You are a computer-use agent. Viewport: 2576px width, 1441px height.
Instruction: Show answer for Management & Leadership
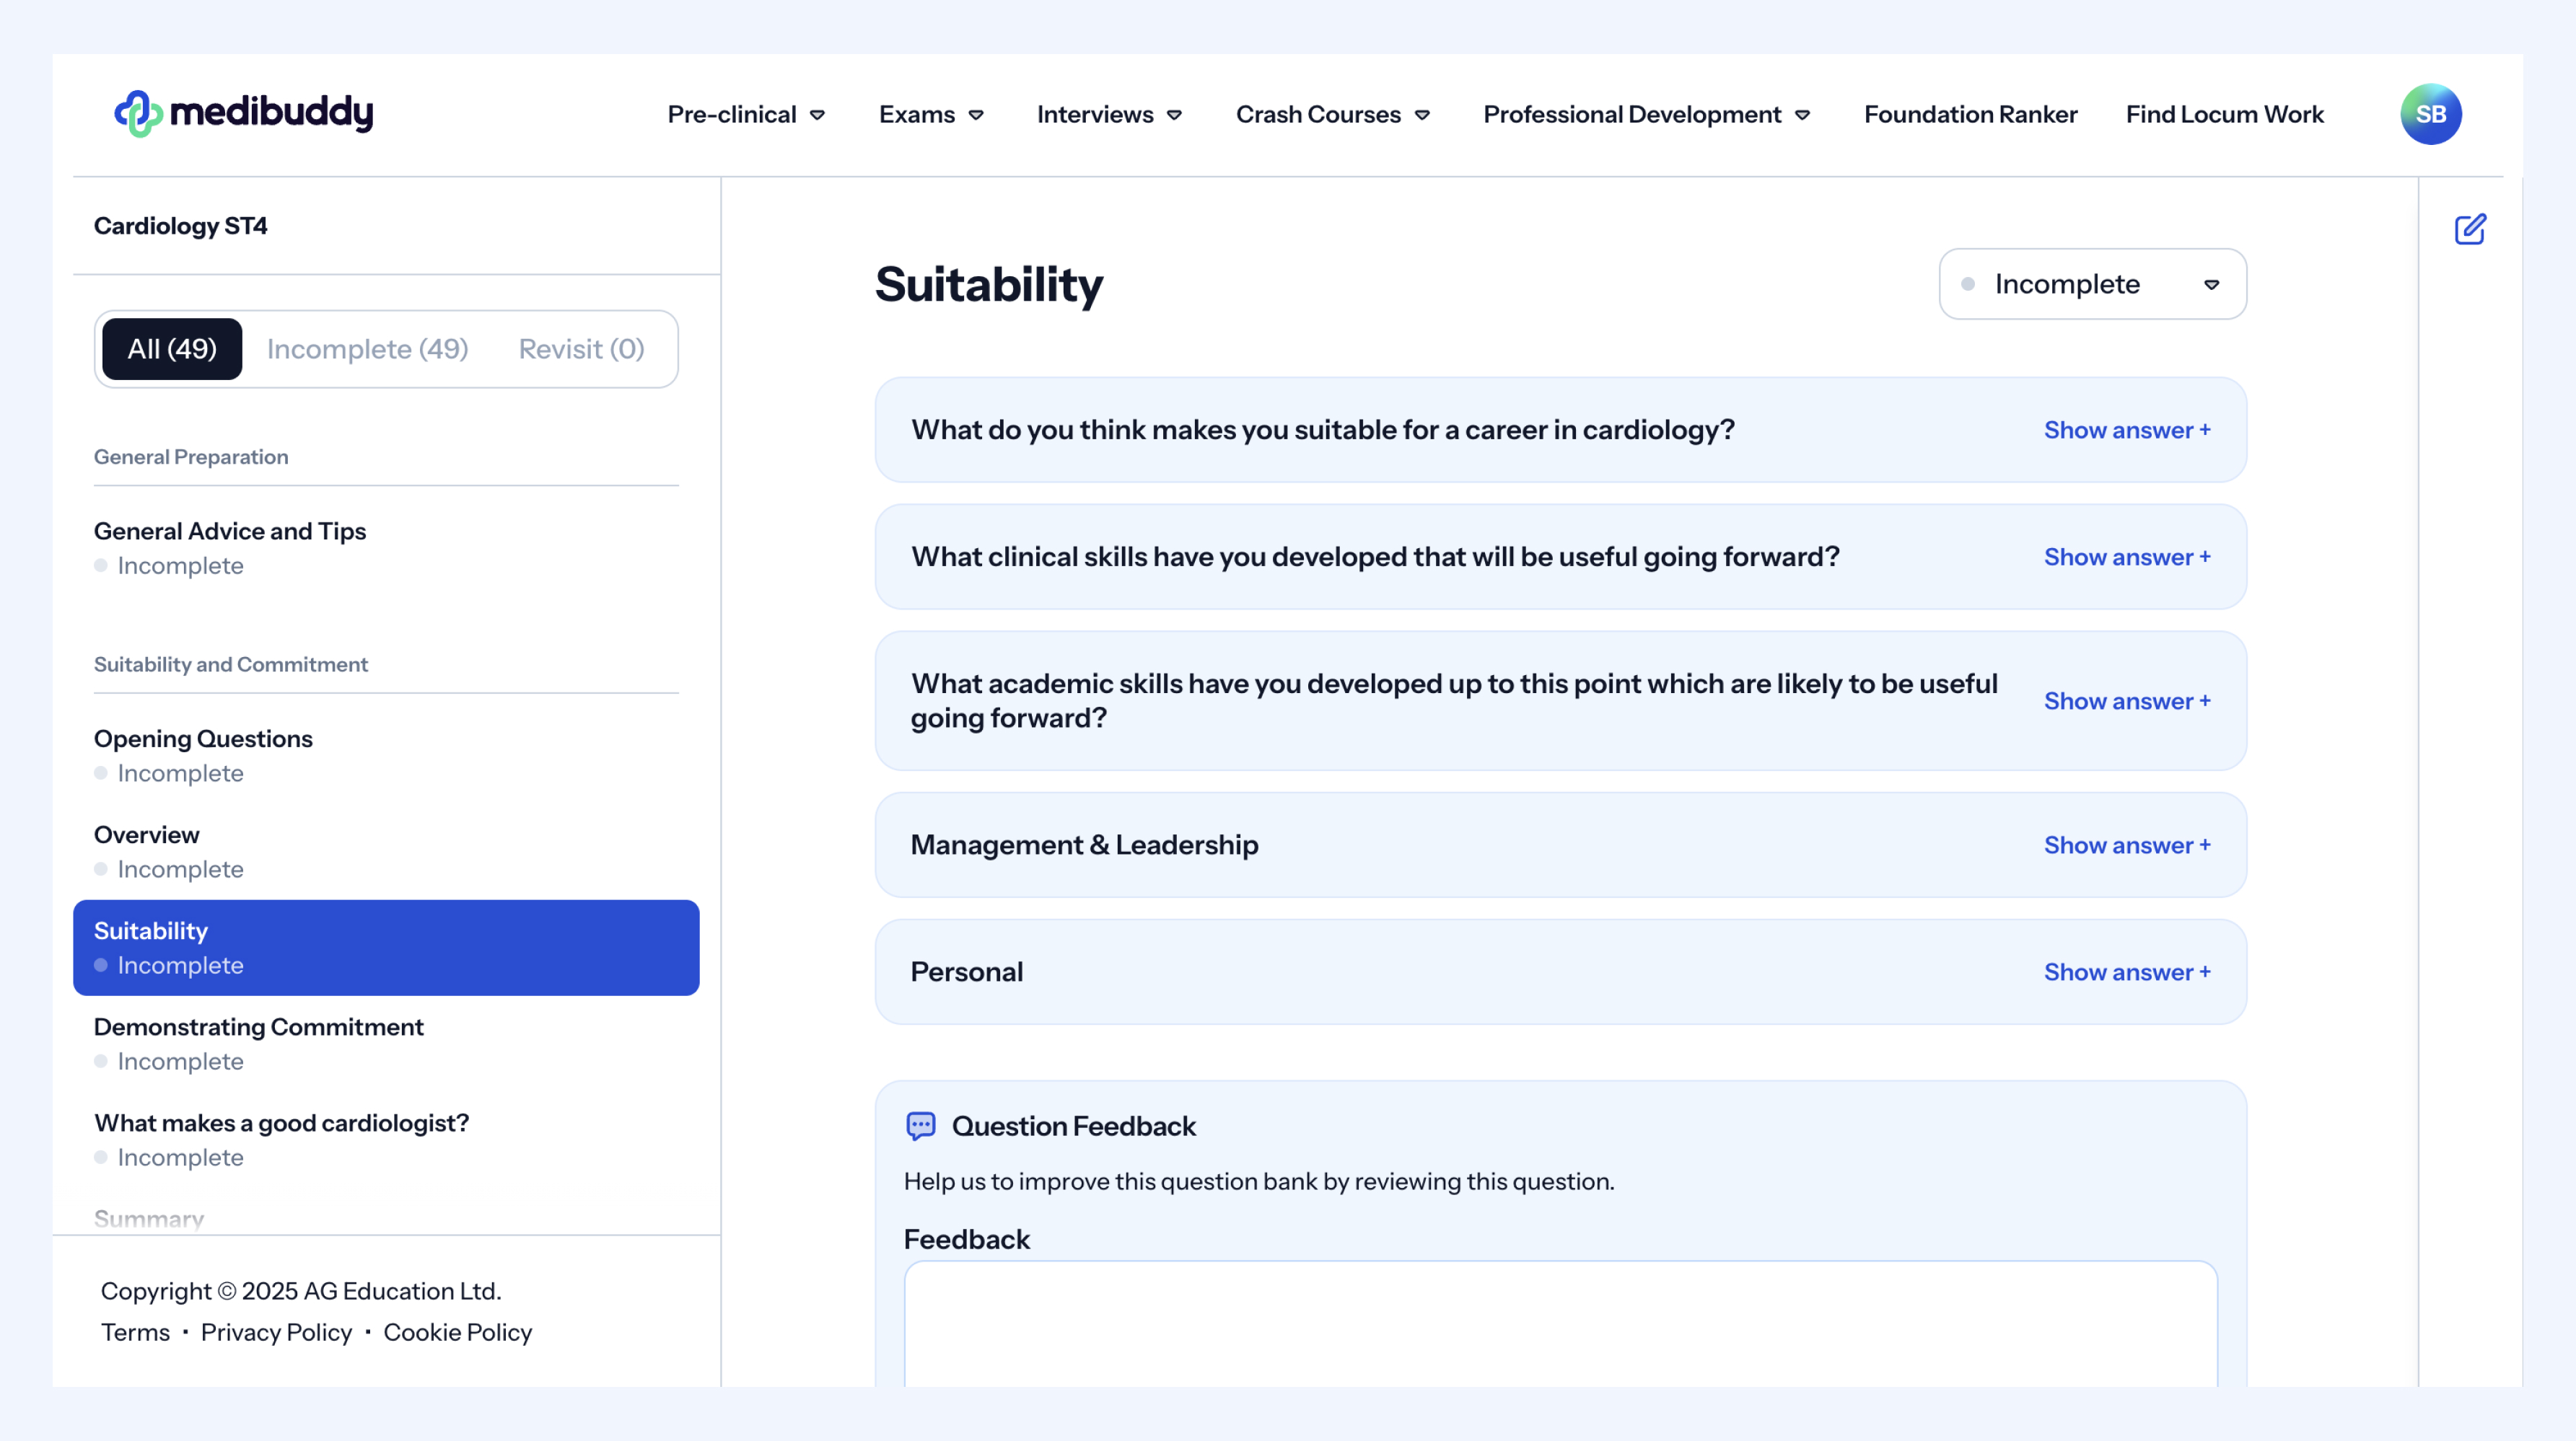2126,845
